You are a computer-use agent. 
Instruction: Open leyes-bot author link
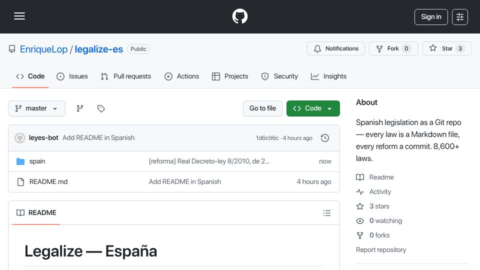[43, 138]
